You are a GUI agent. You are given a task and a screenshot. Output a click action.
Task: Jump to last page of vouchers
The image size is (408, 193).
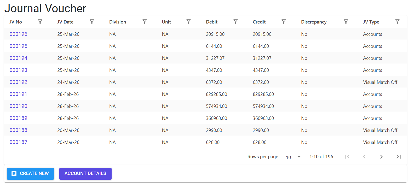click(x=398, y=157)
